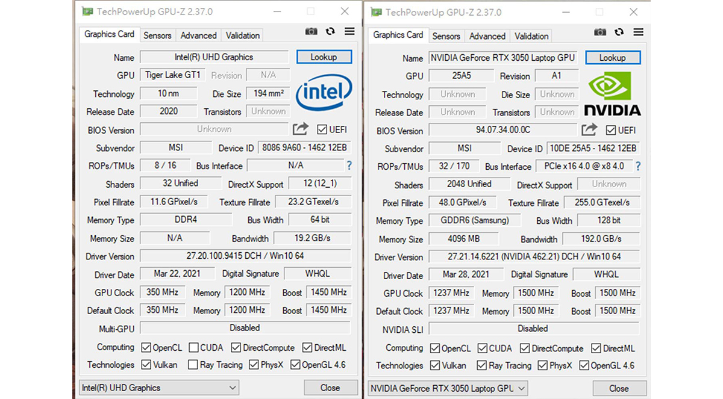This screenshot has width=723, height=399.
Task: Click GPU-Z title bar icon in Intel window
Action: (87, 11)
